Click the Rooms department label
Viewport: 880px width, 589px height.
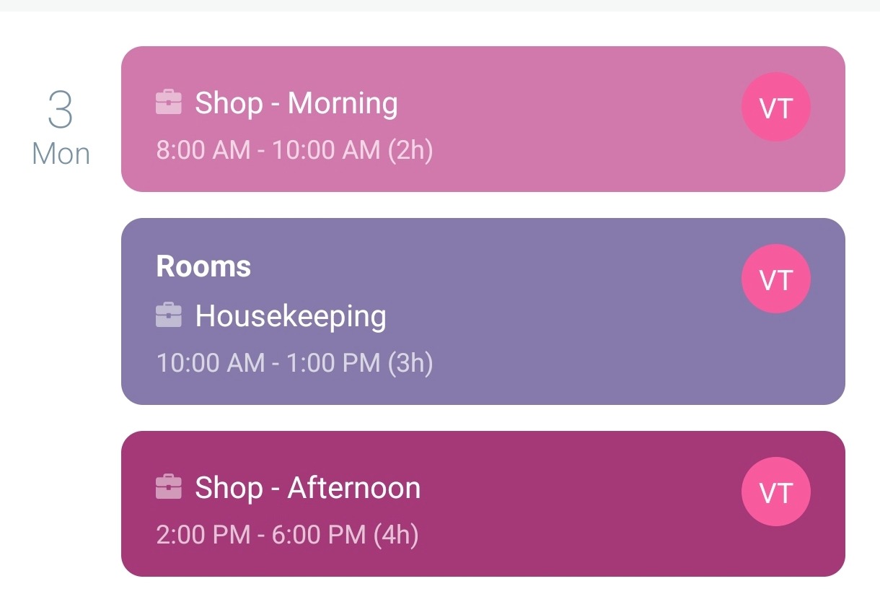click(x=203, y=266)
